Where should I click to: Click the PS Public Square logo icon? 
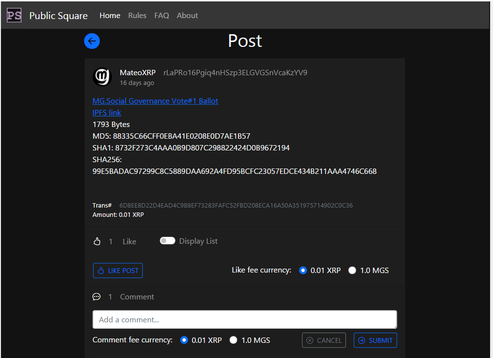coord(14,15)
